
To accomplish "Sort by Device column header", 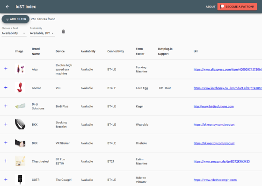I will 60,51.
